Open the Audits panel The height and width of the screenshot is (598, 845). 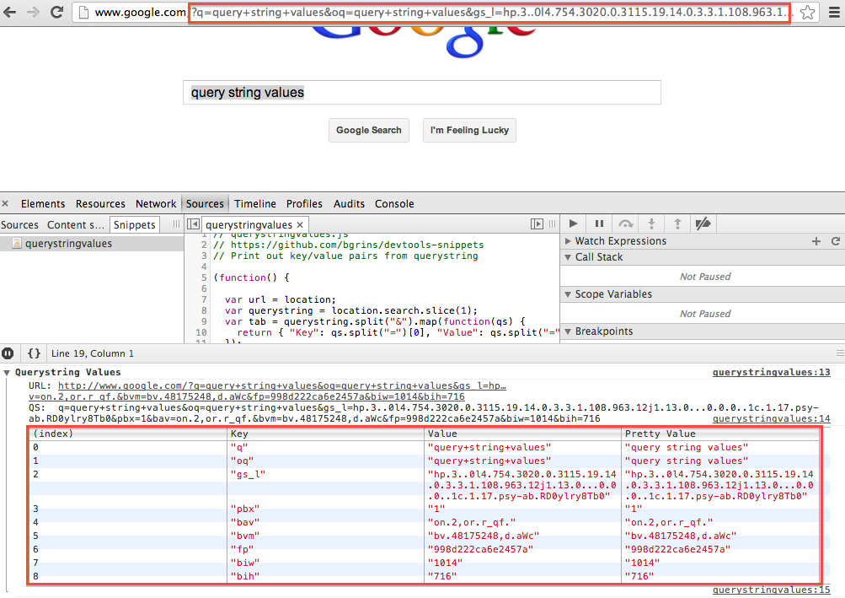point(349,203)
